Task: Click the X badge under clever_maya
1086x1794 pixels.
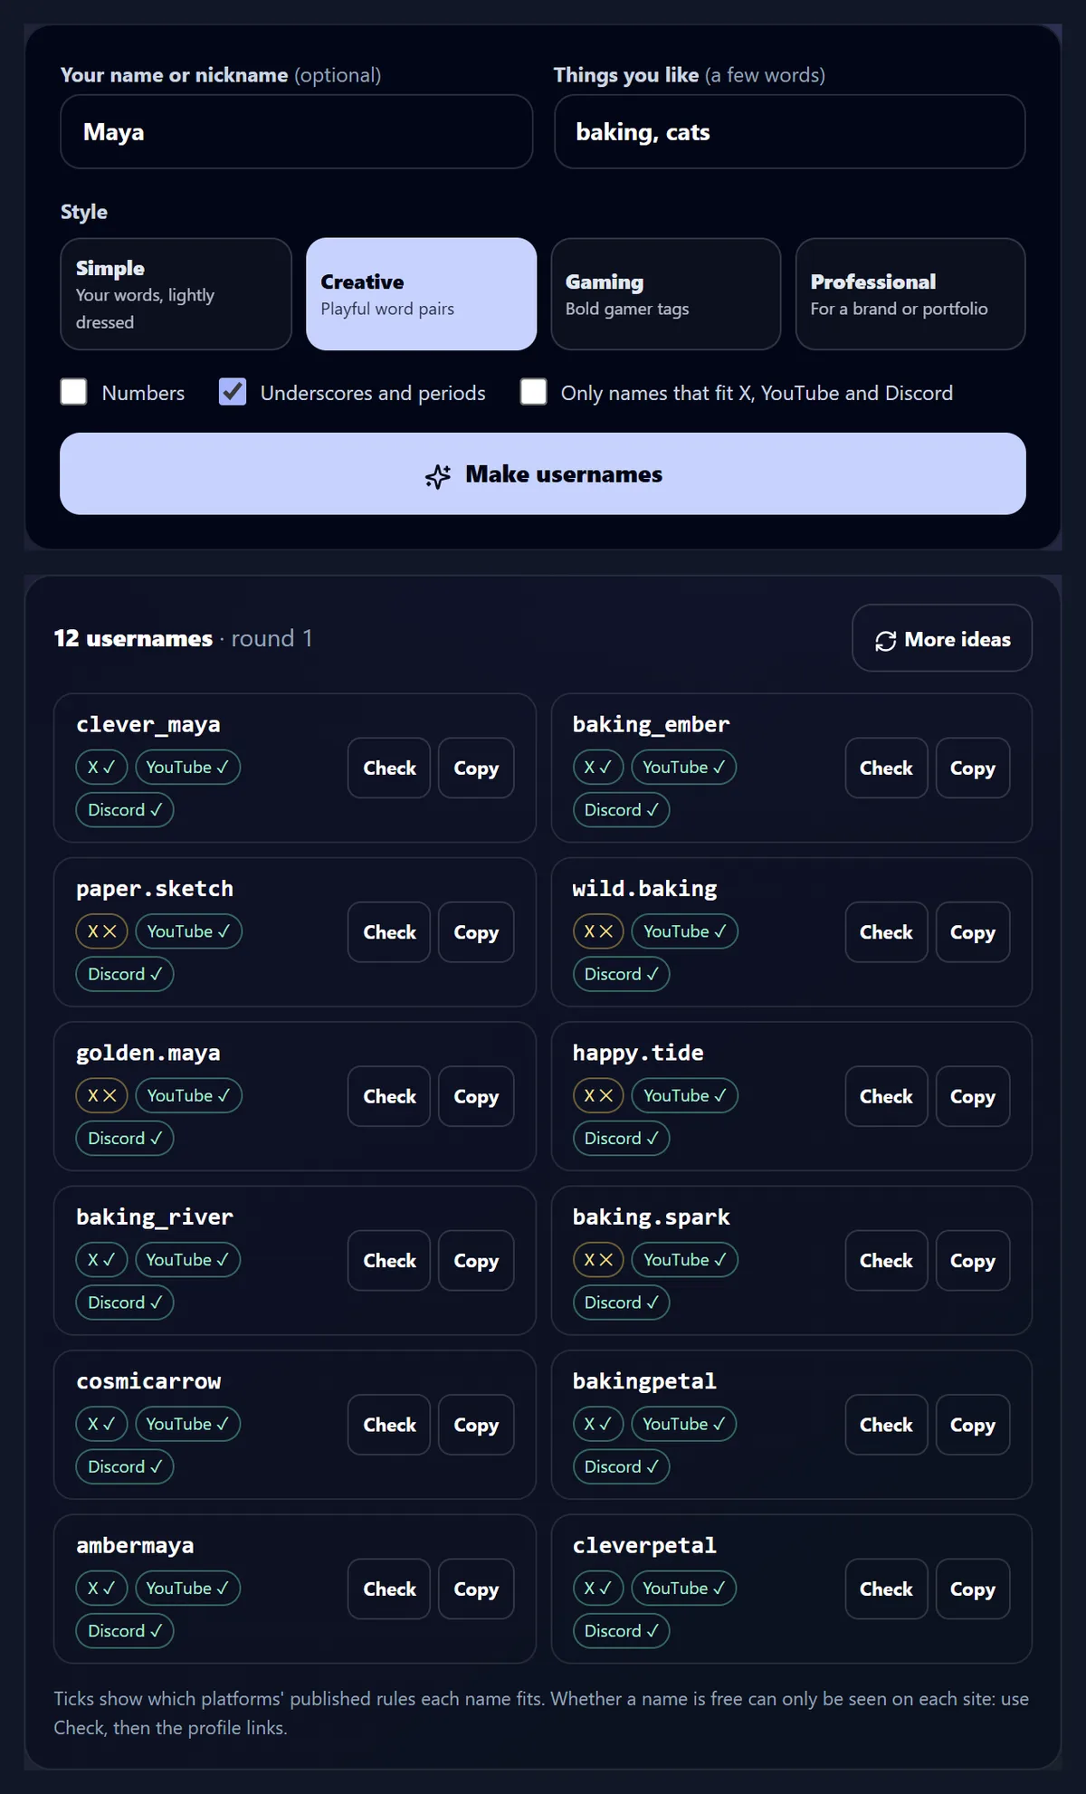Action: click(101, 767)
